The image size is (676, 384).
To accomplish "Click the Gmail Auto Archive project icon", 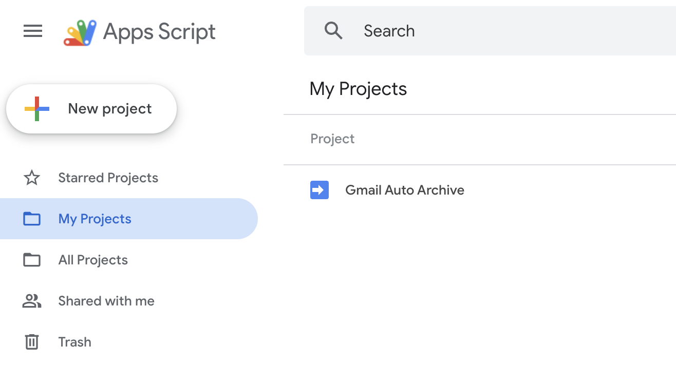I will tap(319, 190).
